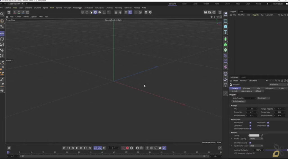Select the Scale tool in left toolbar

click(2, 45)
